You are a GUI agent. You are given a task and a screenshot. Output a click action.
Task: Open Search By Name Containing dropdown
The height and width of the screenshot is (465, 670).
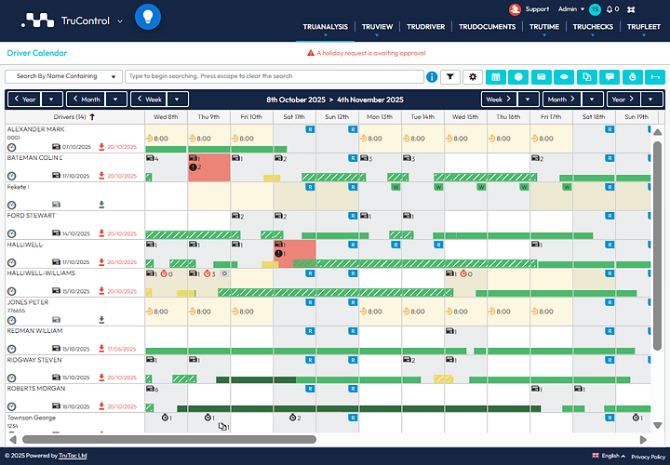coord(63,76)
